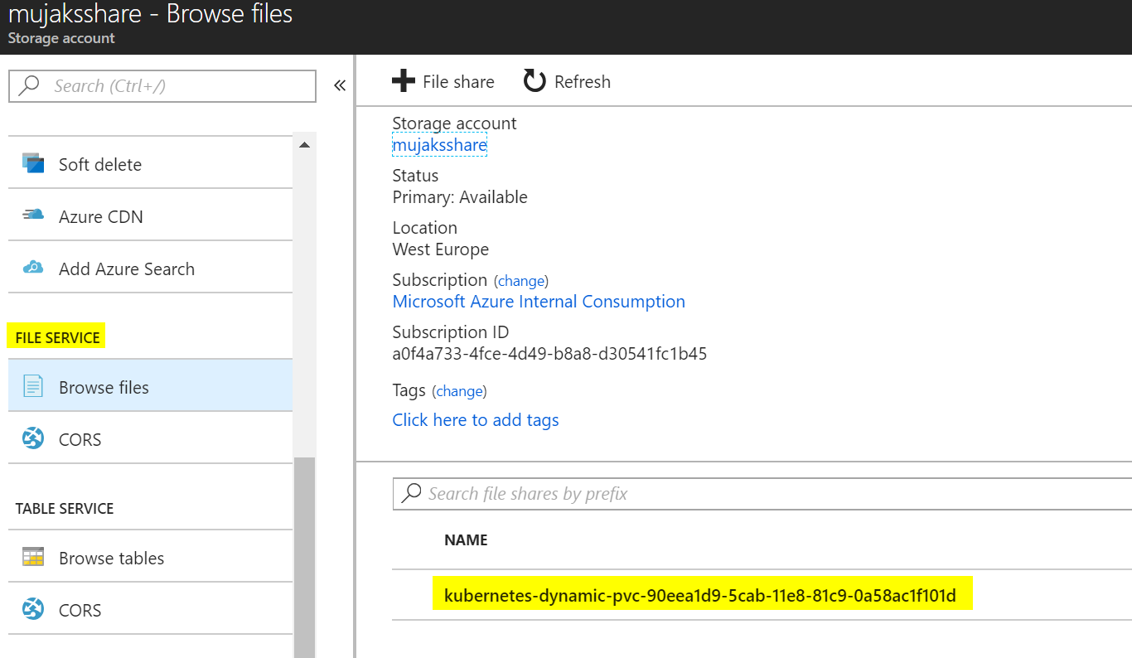1132x658 pixels.
Task: Click the plus icon for File share
Action: click(x=403, y=81)
